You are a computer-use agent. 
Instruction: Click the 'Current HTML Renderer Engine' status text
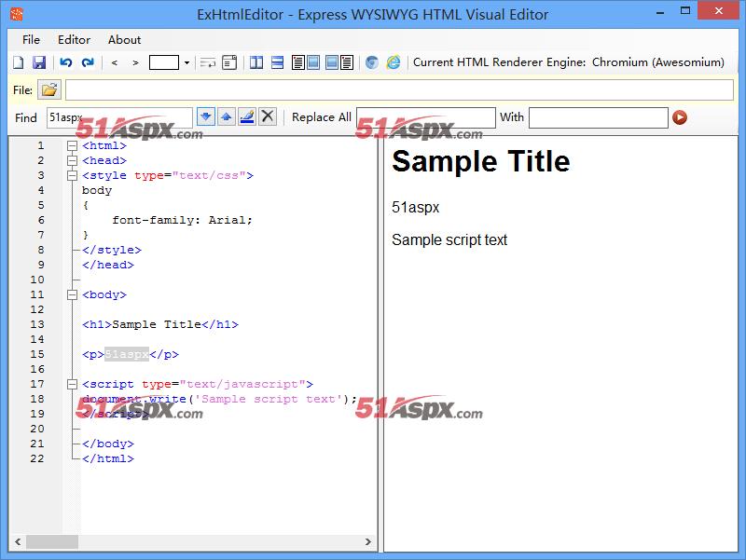[x=569, y=62]
